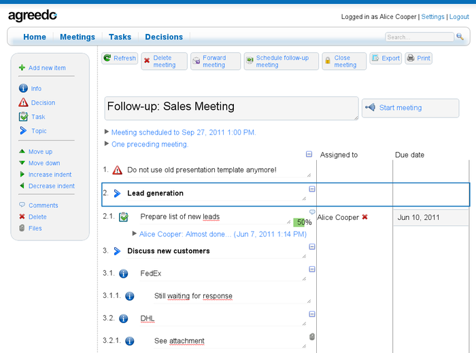476x353 pixels.
Task: Click the Topic arrow icon in sidebar
Action: tap(23, 130)
